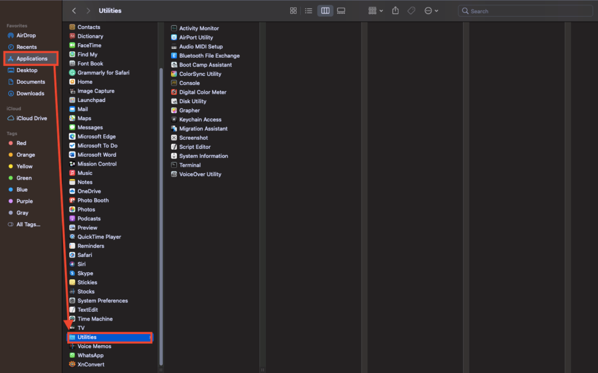Screen dimensions: 598x373
Task: Open Disk Utility from the list
Action: point(192,101)
